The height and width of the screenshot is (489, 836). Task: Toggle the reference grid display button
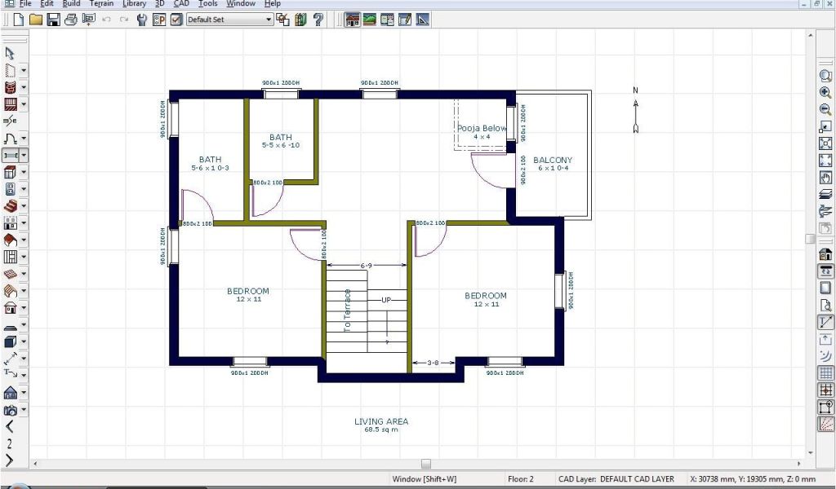tap(825, 372)
